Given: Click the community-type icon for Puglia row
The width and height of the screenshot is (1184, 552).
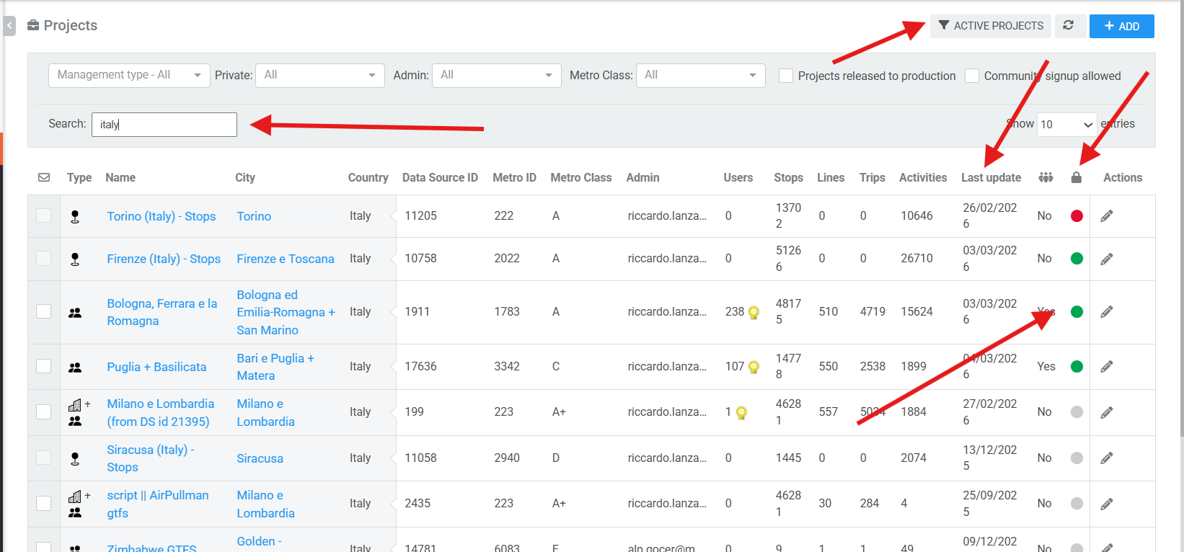Looking at the screenshot, I should tap(75, 368).
